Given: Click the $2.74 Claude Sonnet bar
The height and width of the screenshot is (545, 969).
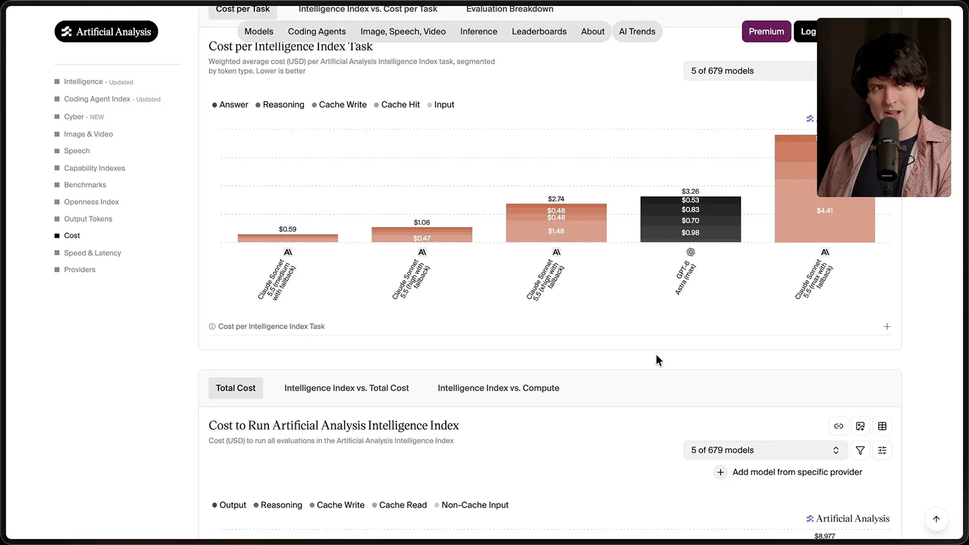Looking at the screenshot, I should coord(556,223).
